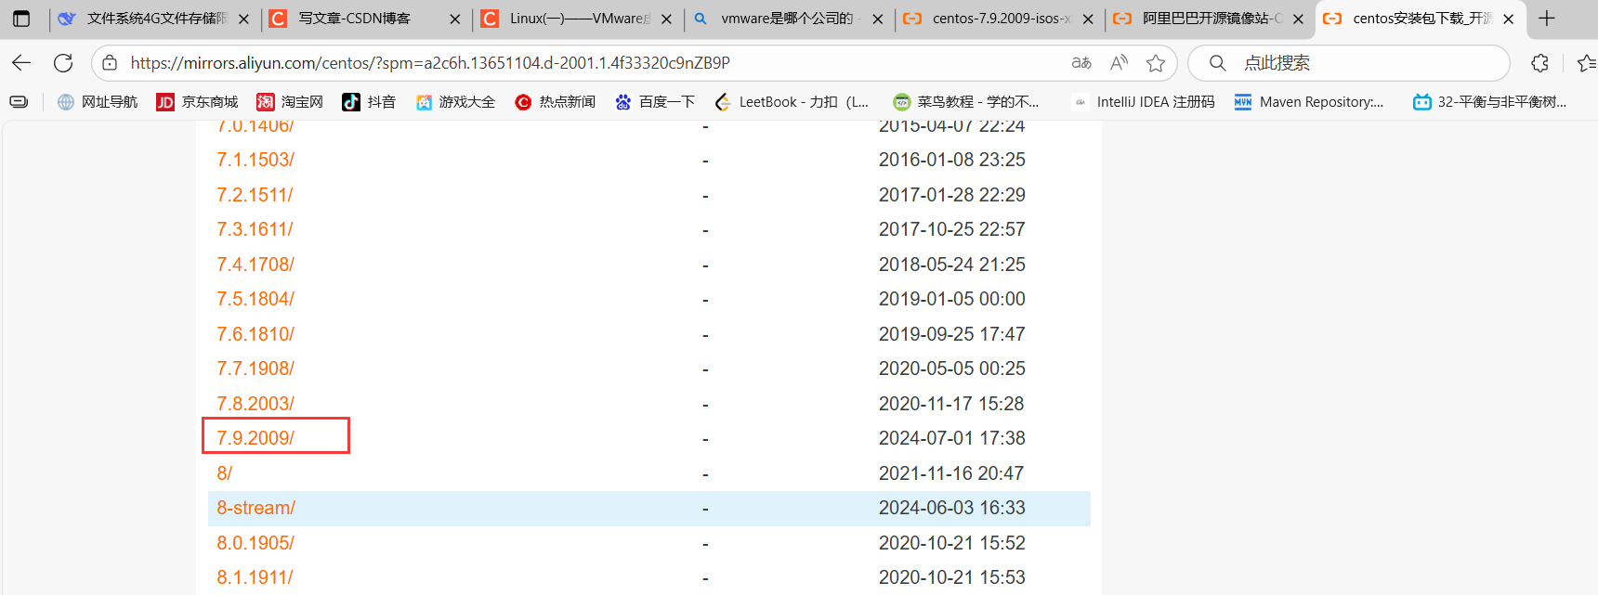Open the 8-stream/ directory link

coord(255,508)
